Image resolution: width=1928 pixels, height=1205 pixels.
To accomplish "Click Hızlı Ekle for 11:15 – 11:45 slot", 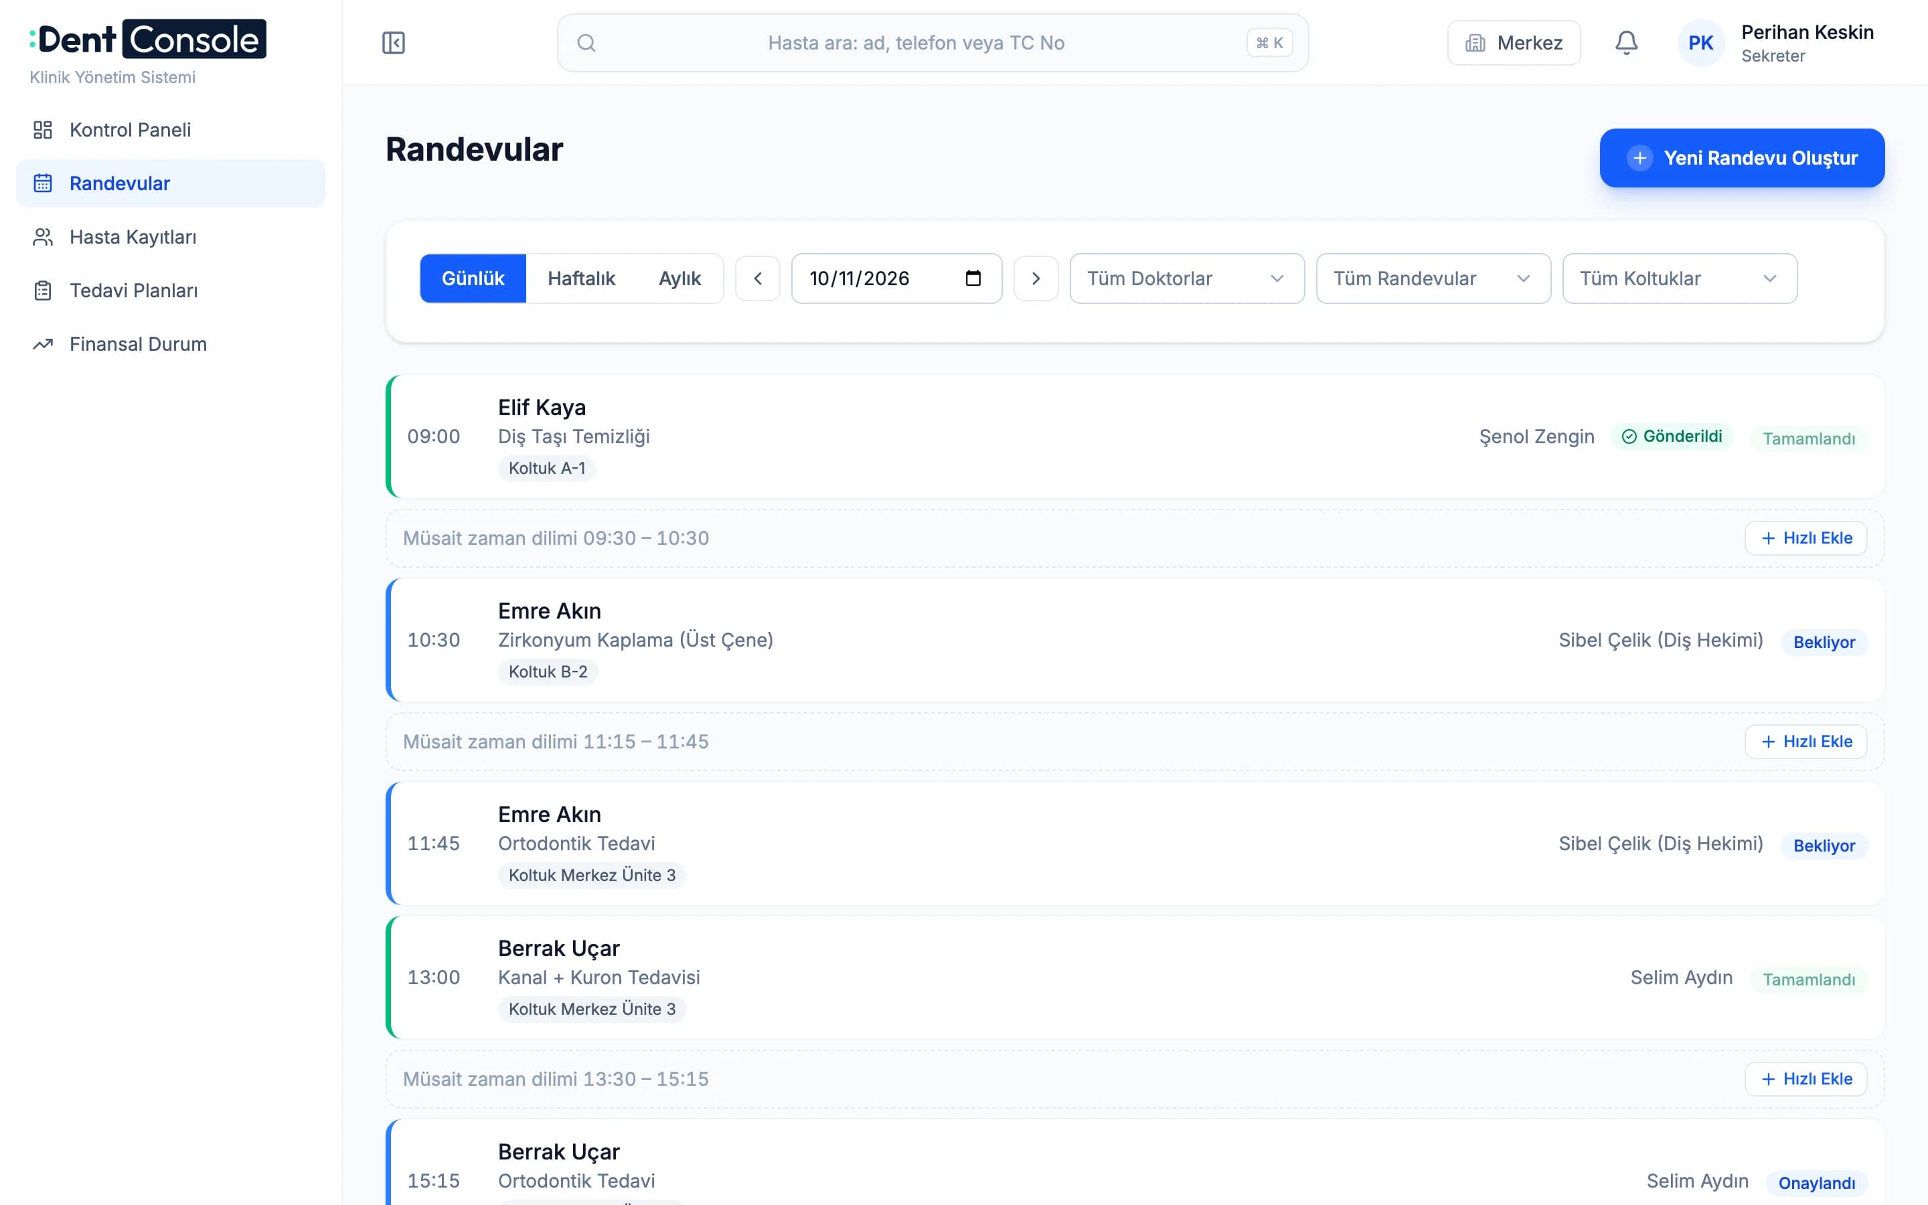I will 1805,741.
